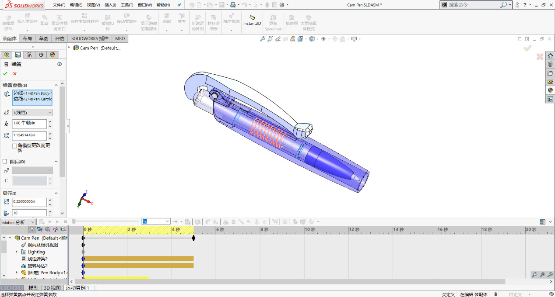Screen dimensions: 555x297
Task: Switch to the SOLIDWORKS 插件 tab
Action: 90,38
